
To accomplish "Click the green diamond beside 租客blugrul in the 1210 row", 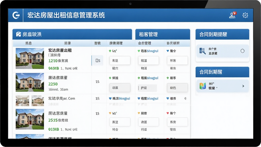I will point(139,51).
